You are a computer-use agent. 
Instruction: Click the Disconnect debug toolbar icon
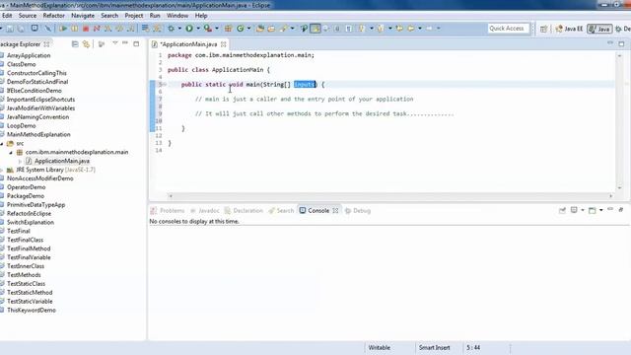point(97,29)
